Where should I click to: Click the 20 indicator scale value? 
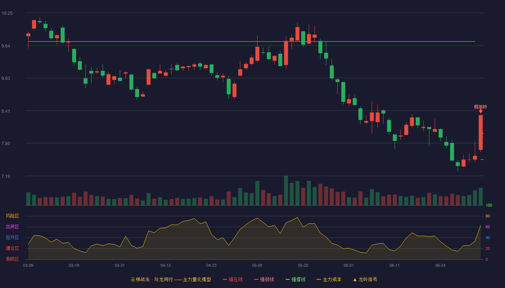pyautogui.click(x=488, y=248)
